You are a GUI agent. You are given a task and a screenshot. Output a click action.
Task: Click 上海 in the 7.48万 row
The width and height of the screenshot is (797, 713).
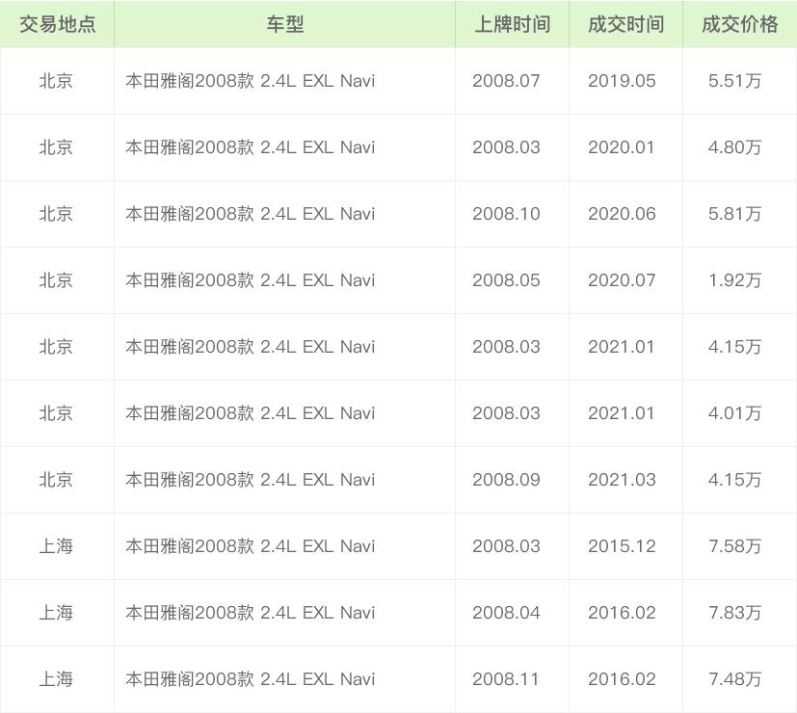[56, 679]
